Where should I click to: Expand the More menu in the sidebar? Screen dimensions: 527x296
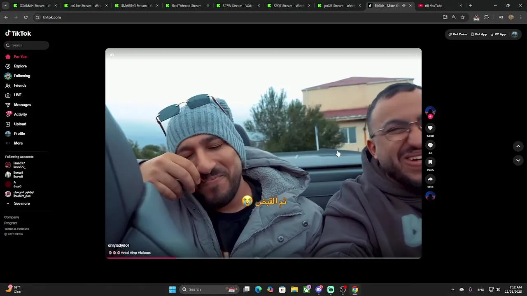click(14, 143)
